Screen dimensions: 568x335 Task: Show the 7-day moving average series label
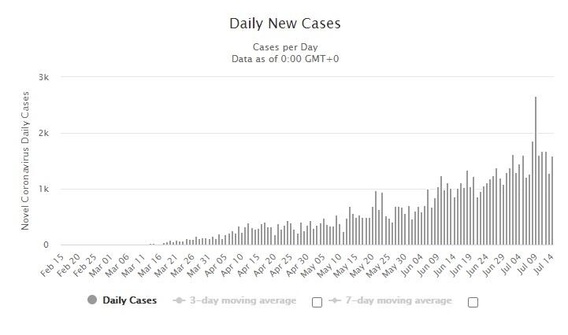click(x=399, y=300)
